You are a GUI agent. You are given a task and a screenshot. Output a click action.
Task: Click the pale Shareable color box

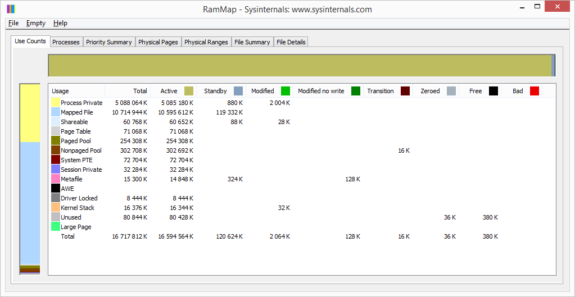(x=56, y=122)
